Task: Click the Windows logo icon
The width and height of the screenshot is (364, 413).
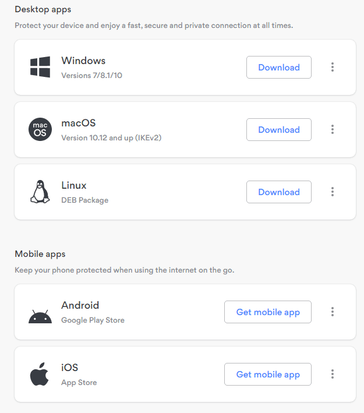Action: coord(40,67)
